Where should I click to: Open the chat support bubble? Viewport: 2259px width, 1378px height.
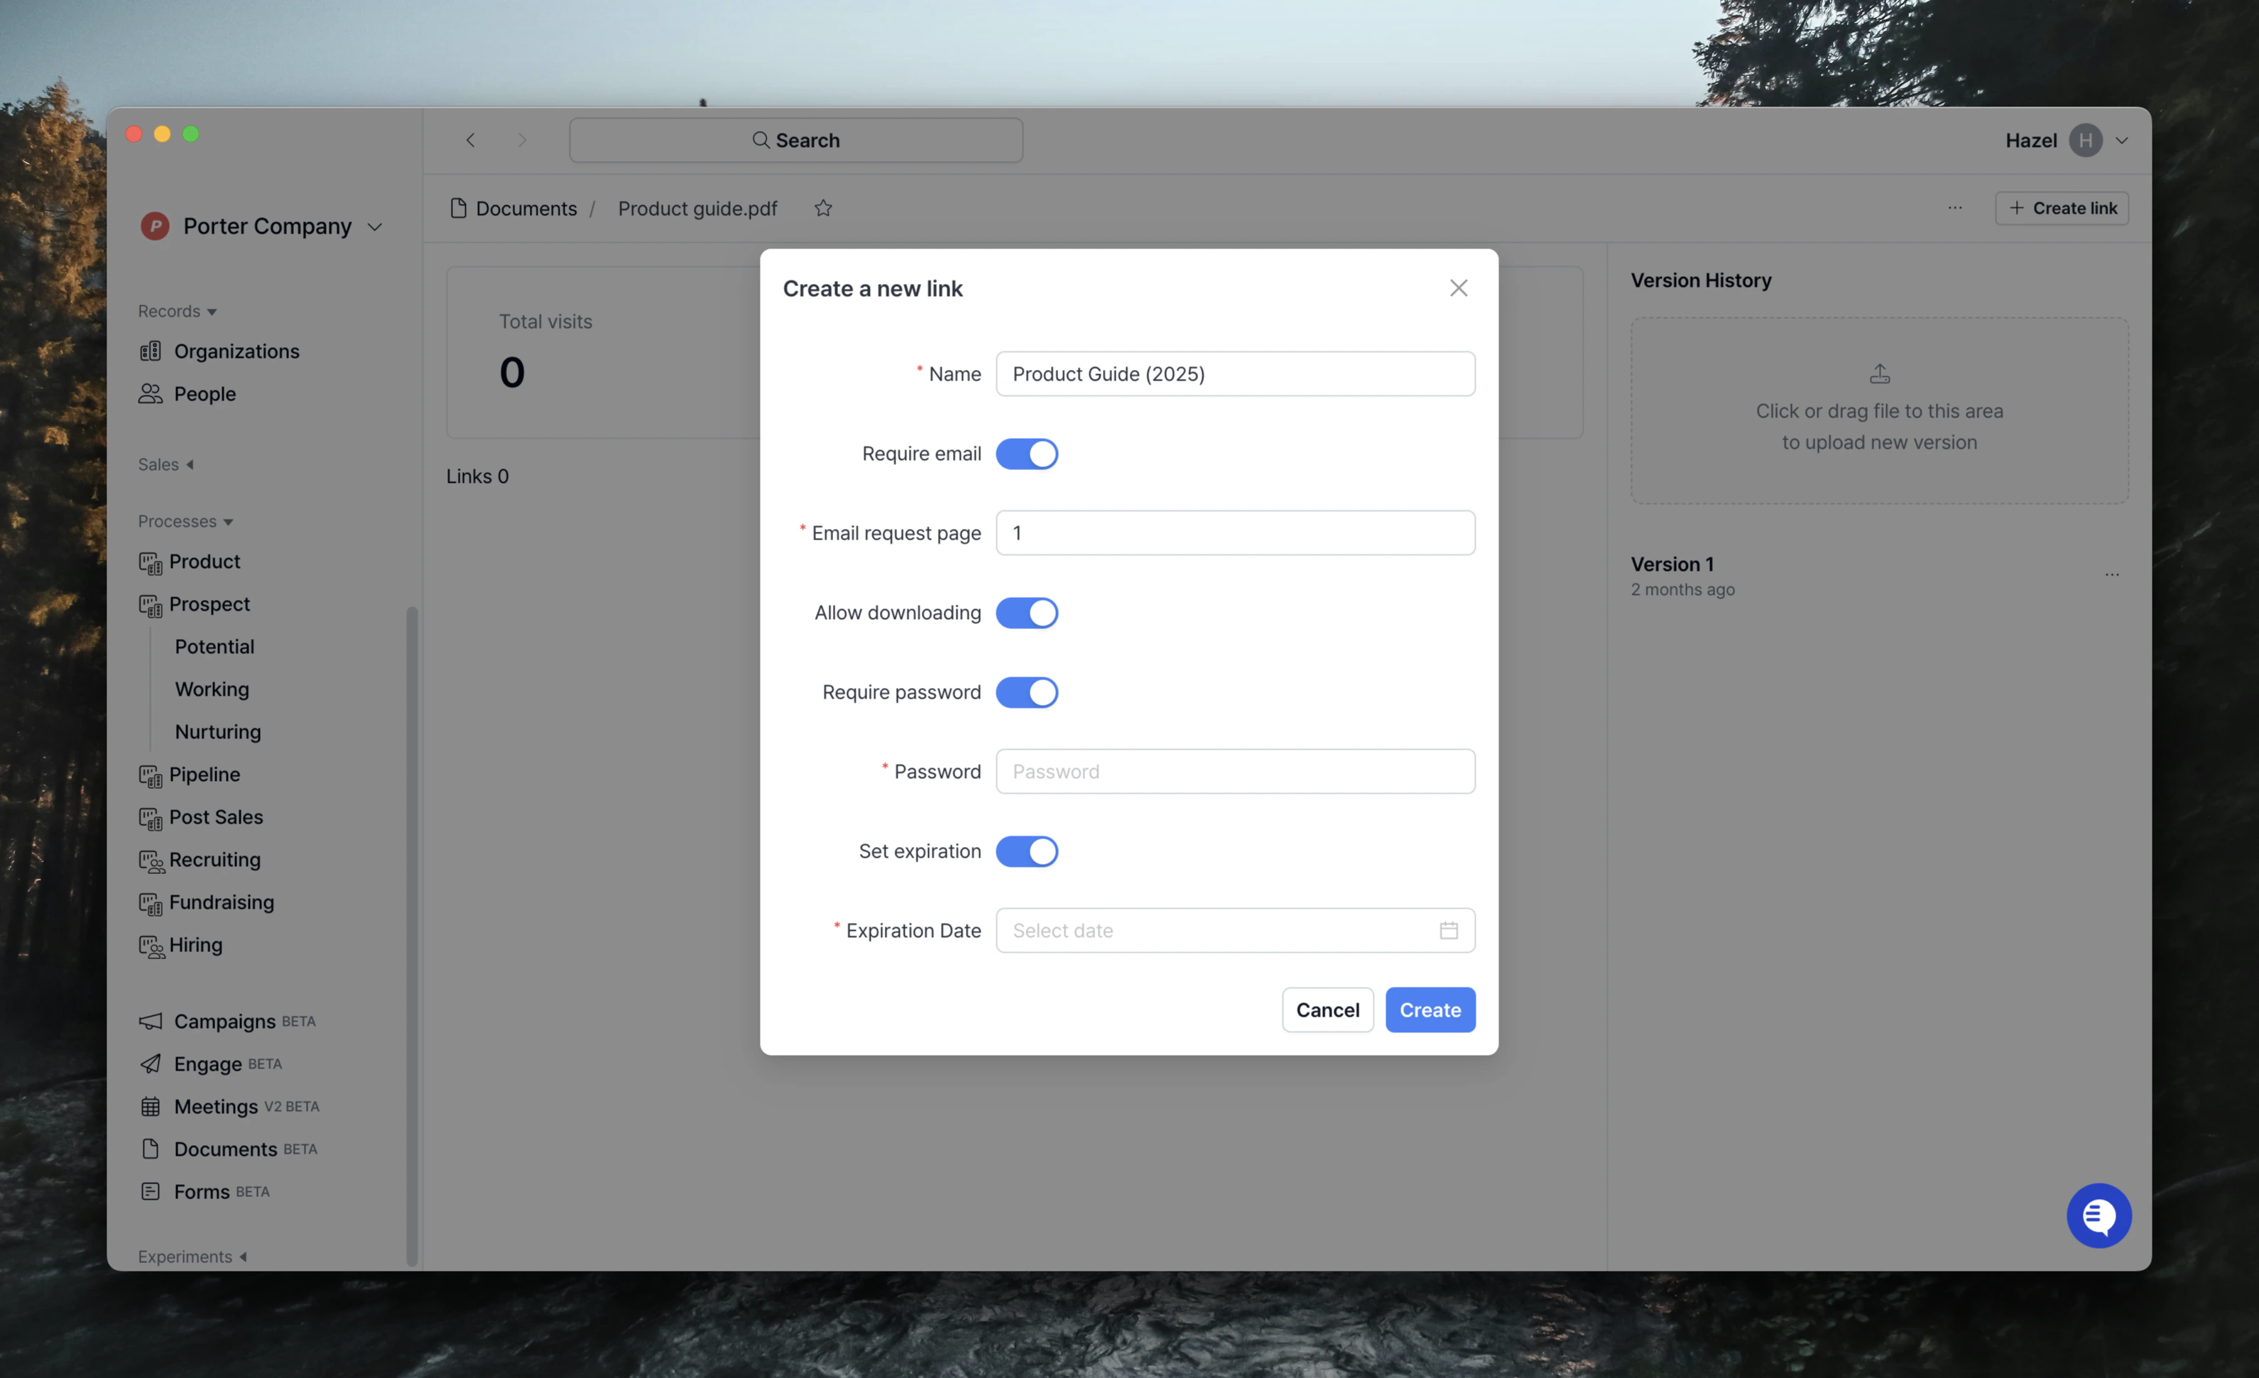2098,1215
